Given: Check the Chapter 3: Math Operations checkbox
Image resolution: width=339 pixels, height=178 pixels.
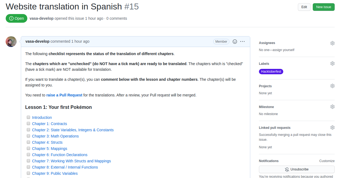Looking at the screenshot, I should pos(28,136).
